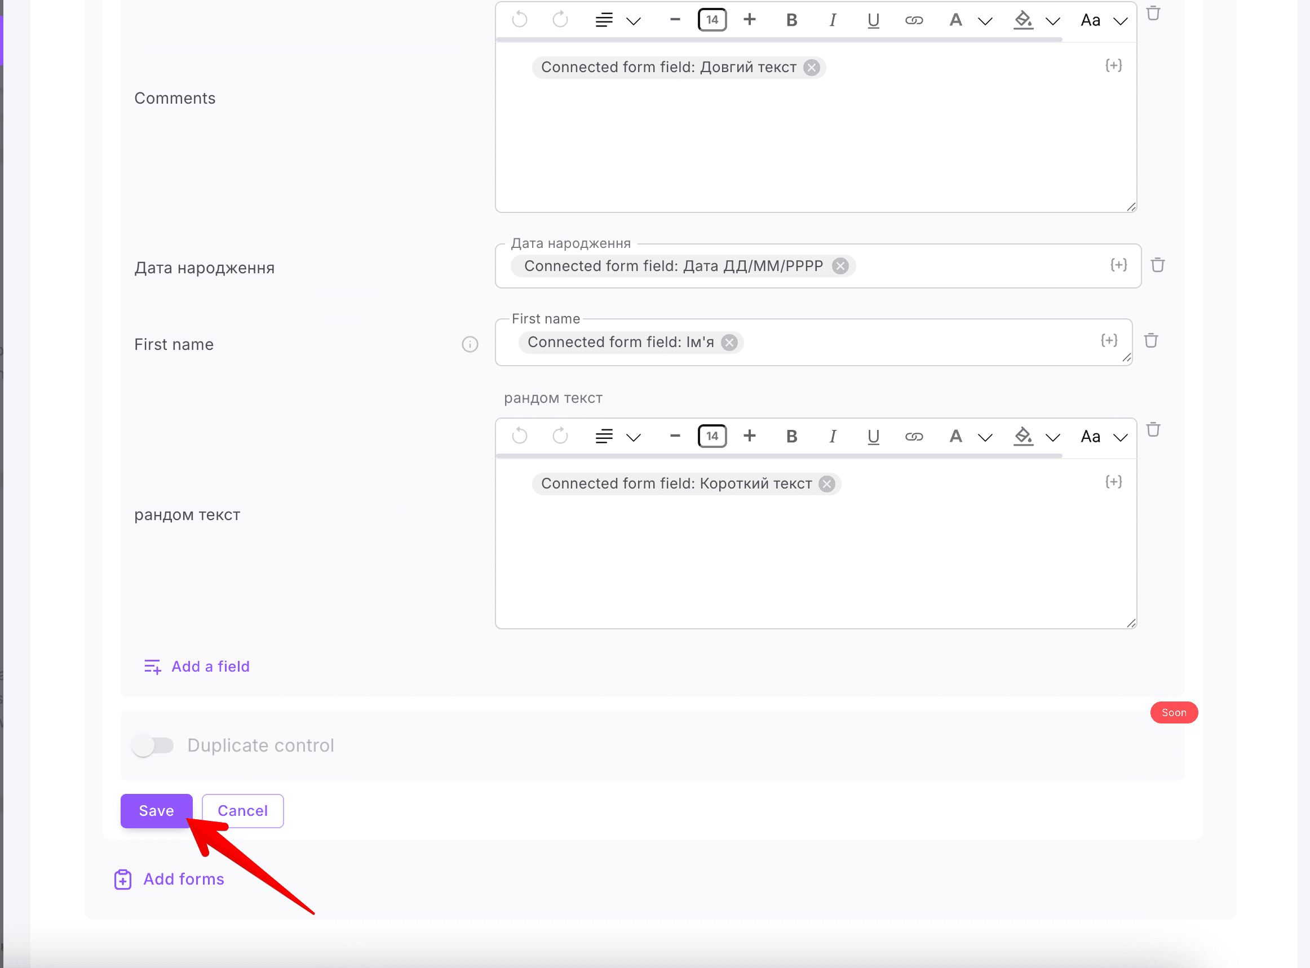Open text color dropdown in Comments editor

(985, 21)
